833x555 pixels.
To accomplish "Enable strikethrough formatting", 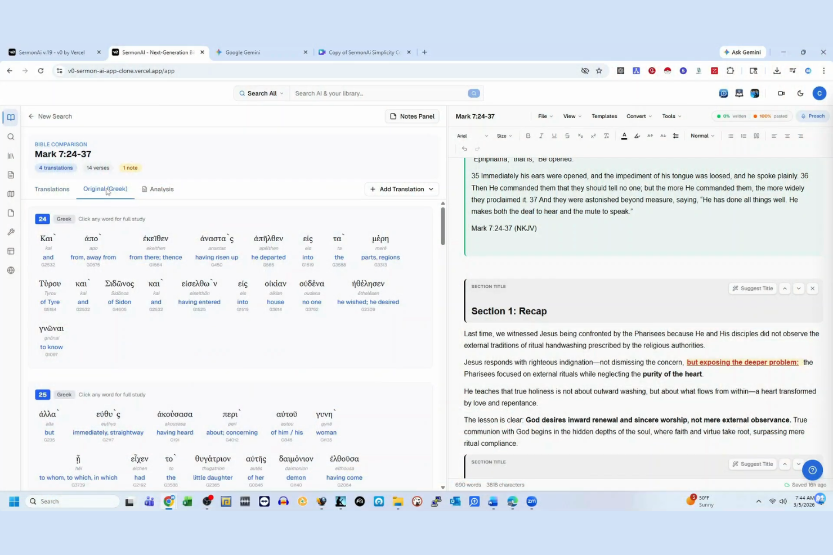I will 567,136.
